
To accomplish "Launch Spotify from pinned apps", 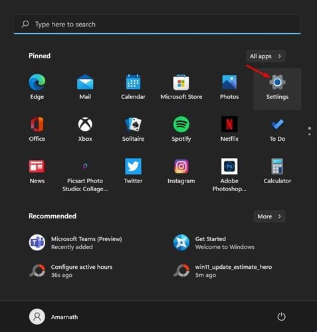I will [181, 129].
